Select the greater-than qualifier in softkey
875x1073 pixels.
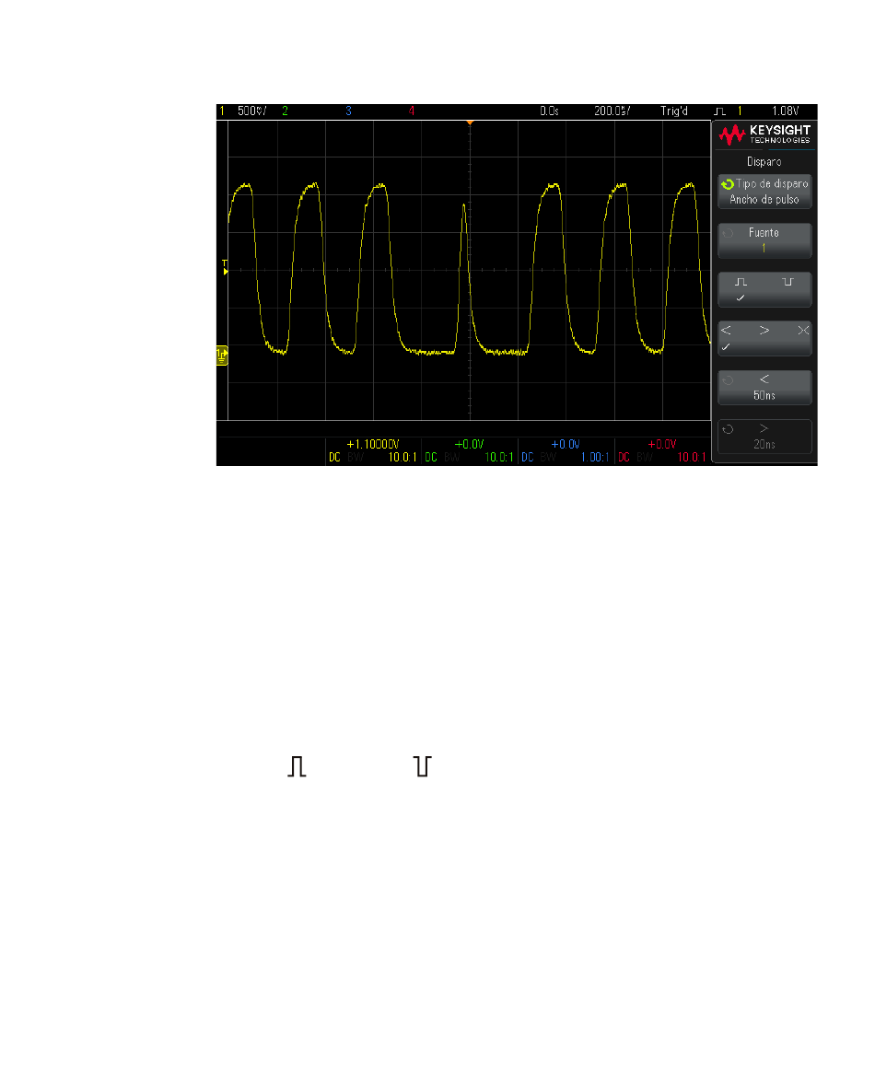click(764, 331)
